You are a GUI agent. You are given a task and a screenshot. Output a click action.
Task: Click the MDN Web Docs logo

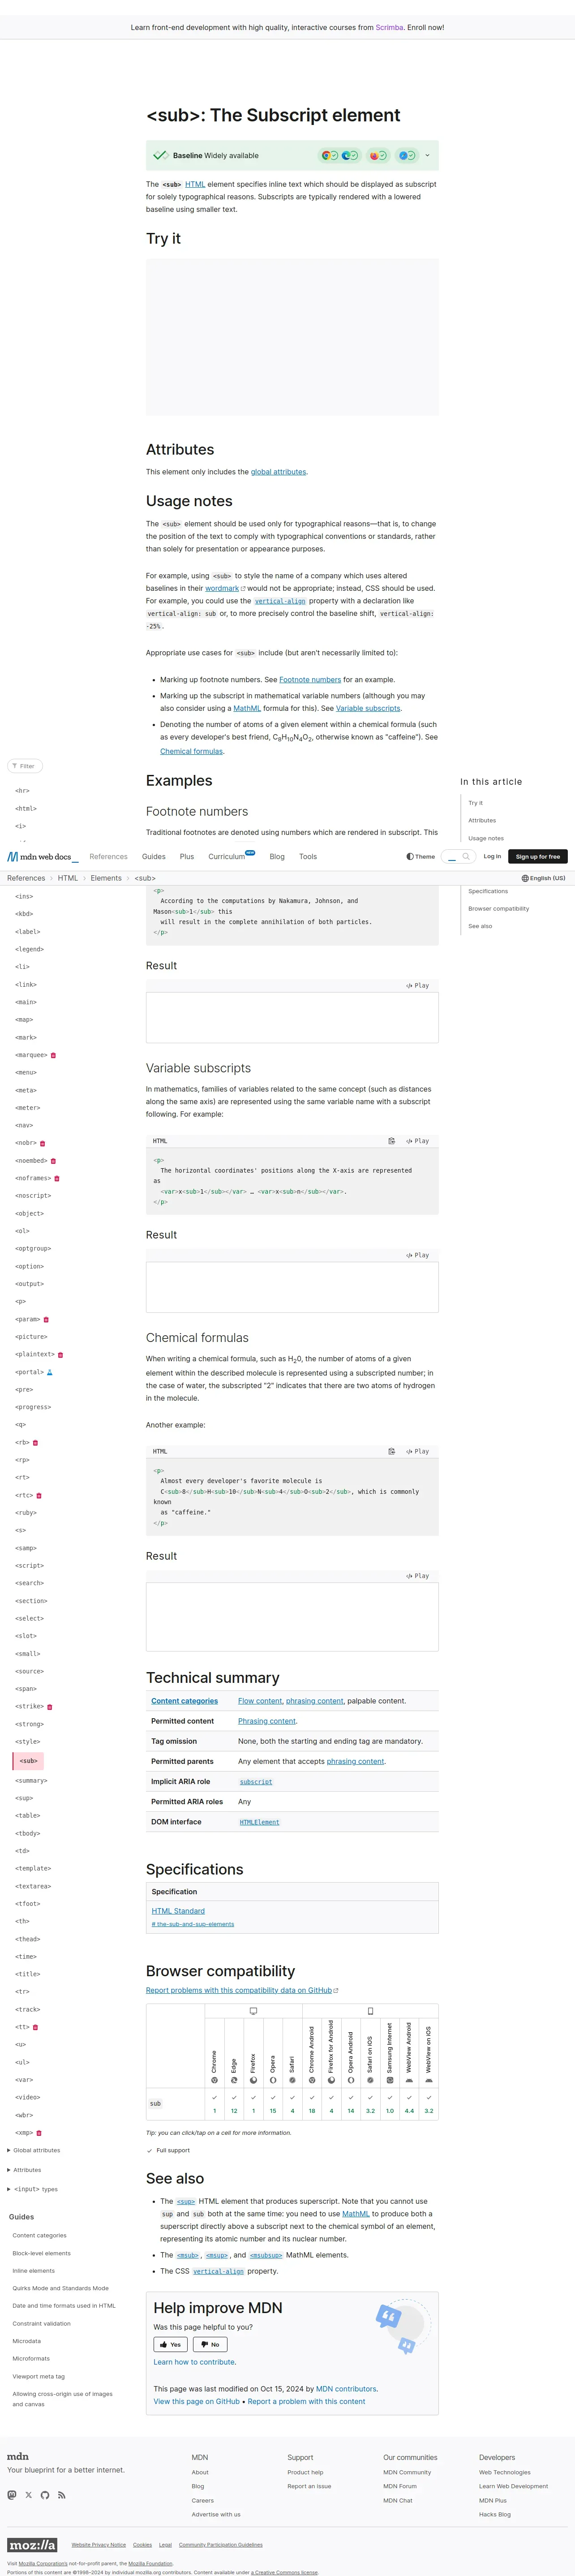click(42, 856)
